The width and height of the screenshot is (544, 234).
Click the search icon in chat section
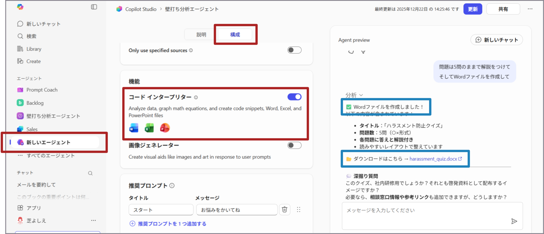click(90, 173)
